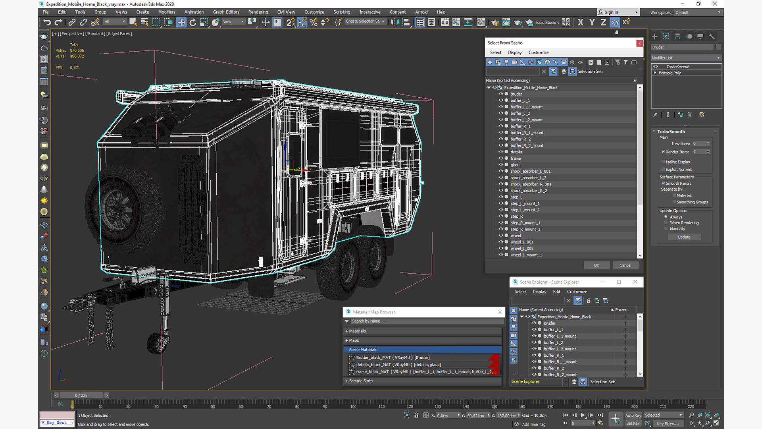Image resolution: width=762 pixels, height=429 pixels.
Task: Open Create Selection Set dropdown
Action: point(365,21)
